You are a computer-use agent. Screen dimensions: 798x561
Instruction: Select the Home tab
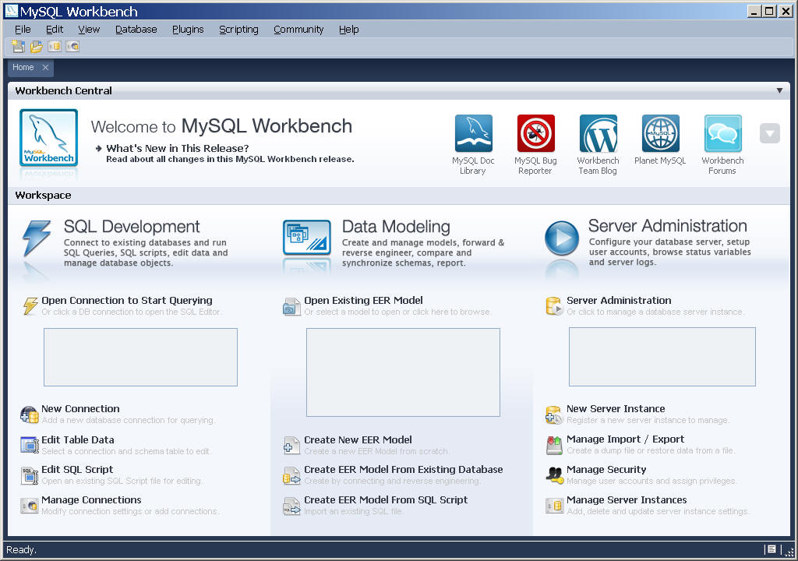23,67
